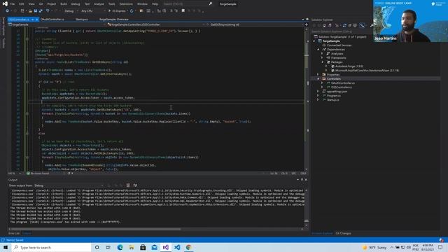This screenshot has height=252, width=448.
Task: Open the Extensions menu
Action: (x=126, y=4)
